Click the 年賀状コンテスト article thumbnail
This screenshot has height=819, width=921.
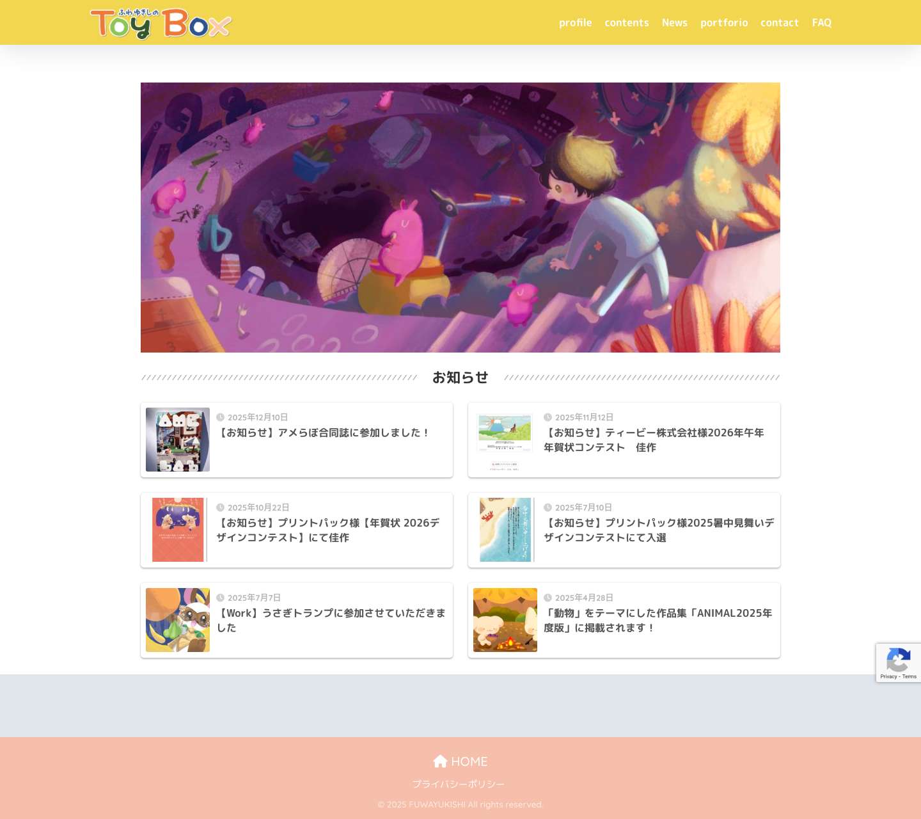(x=505, y=432)
